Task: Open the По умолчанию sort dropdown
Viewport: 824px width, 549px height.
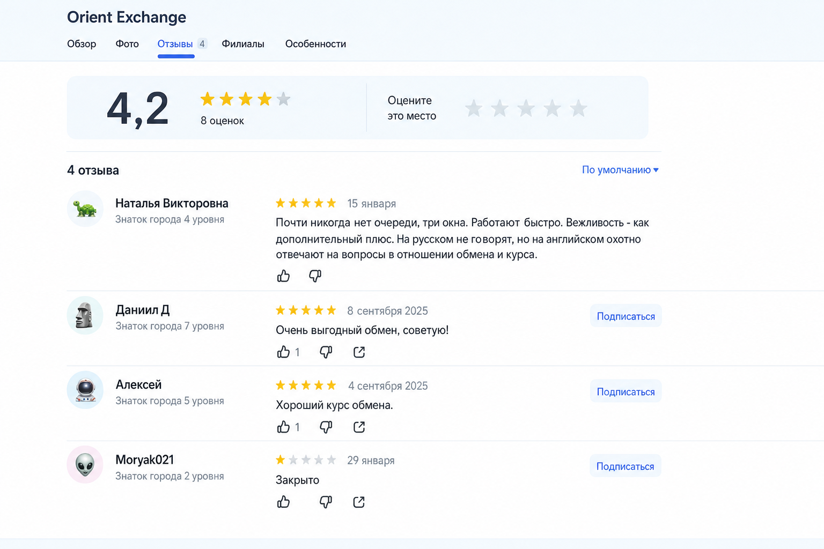Action: point(620,170)
